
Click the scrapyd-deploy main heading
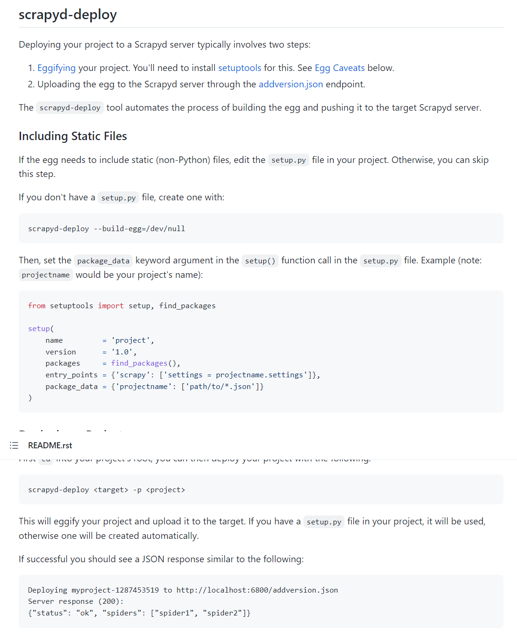pos(68,15)
